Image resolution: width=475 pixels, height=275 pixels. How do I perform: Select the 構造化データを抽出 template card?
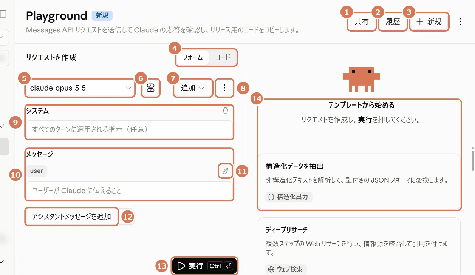coord(359,181)
